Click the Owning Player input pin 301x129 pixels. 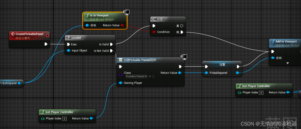(120, 83)
